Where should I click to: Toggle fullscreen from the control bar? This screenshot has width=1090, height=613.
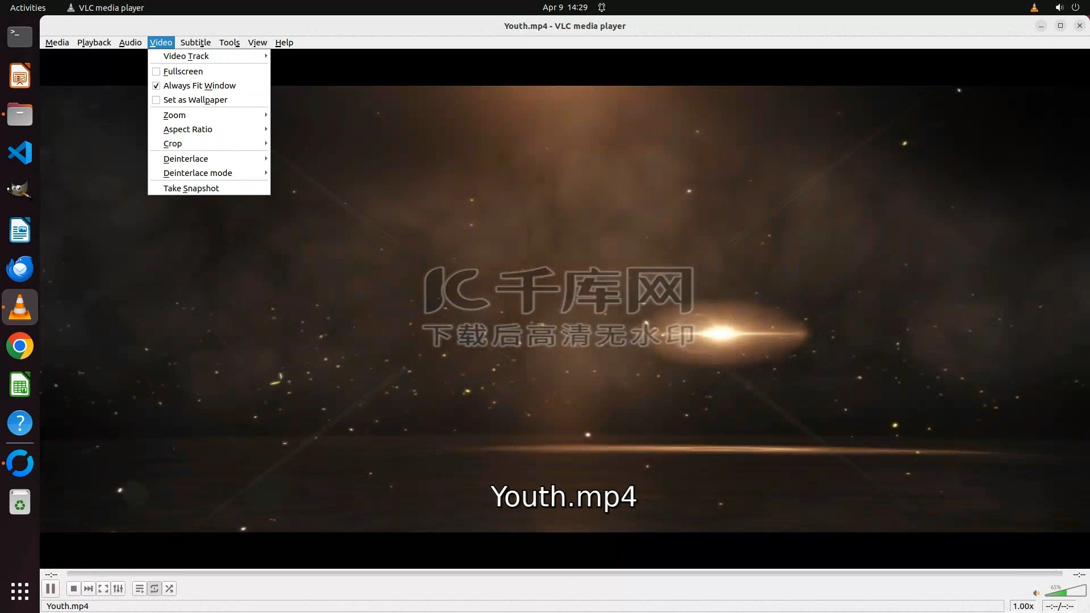103,589
